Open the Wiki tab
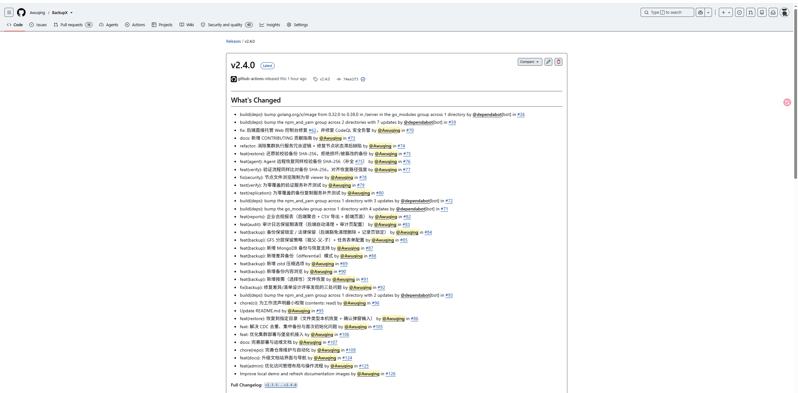 tap(187, 25)
